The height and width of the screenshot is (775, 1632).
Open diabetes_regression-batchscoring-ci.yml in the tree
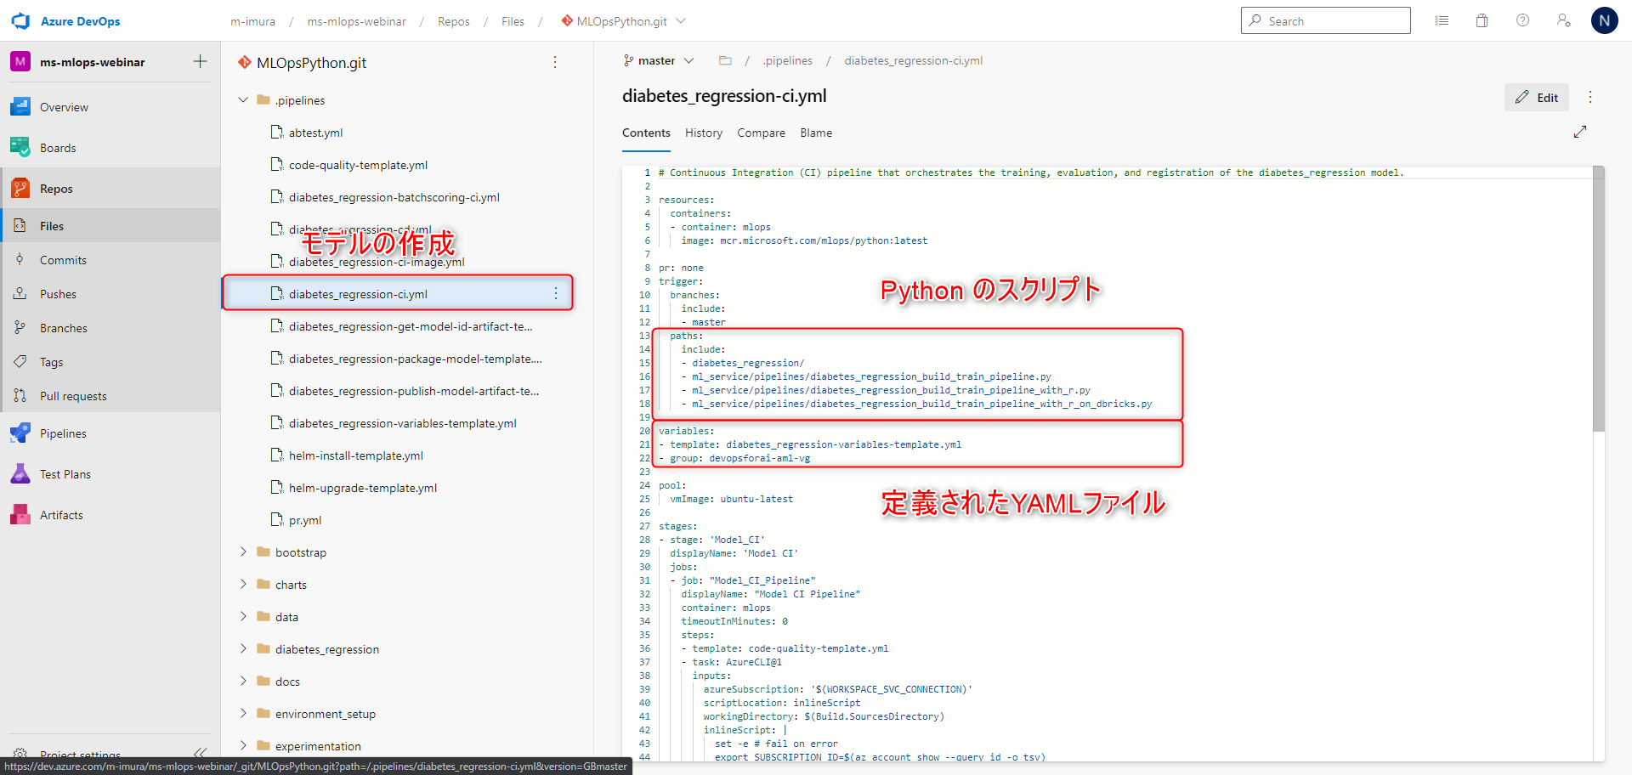point(394,197)
